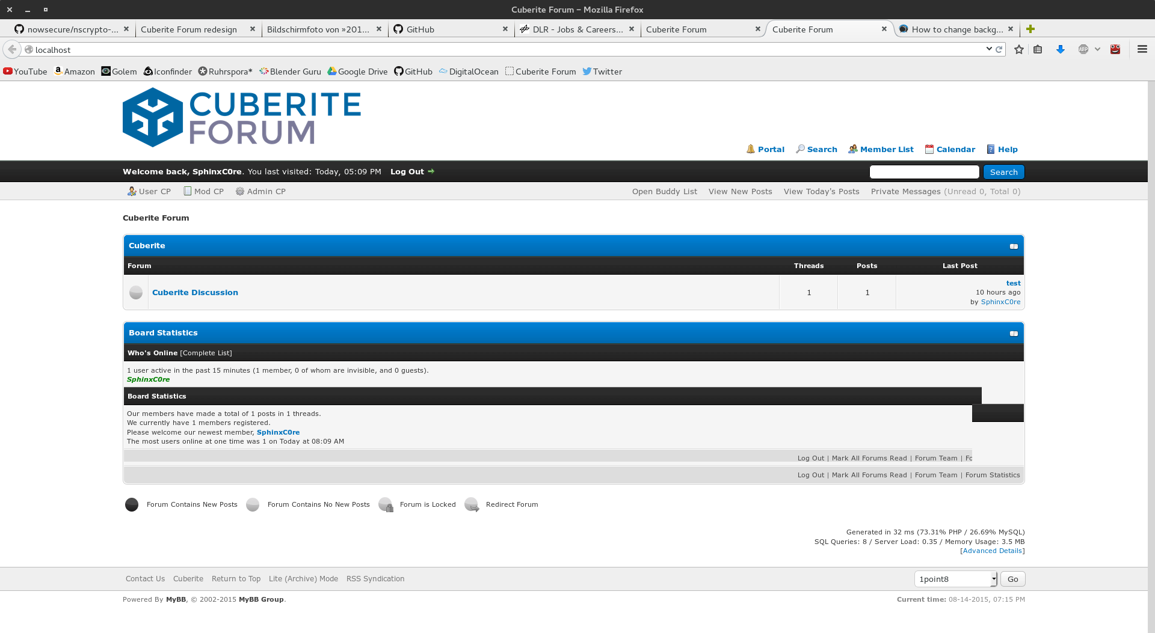The height and width of the screenshot is (633, 1155).
Task: Click Log Out in the welcome bar
Action: click(407, 171)
